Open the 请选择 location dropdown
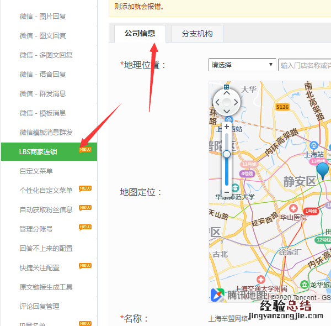 pos(242,65)
